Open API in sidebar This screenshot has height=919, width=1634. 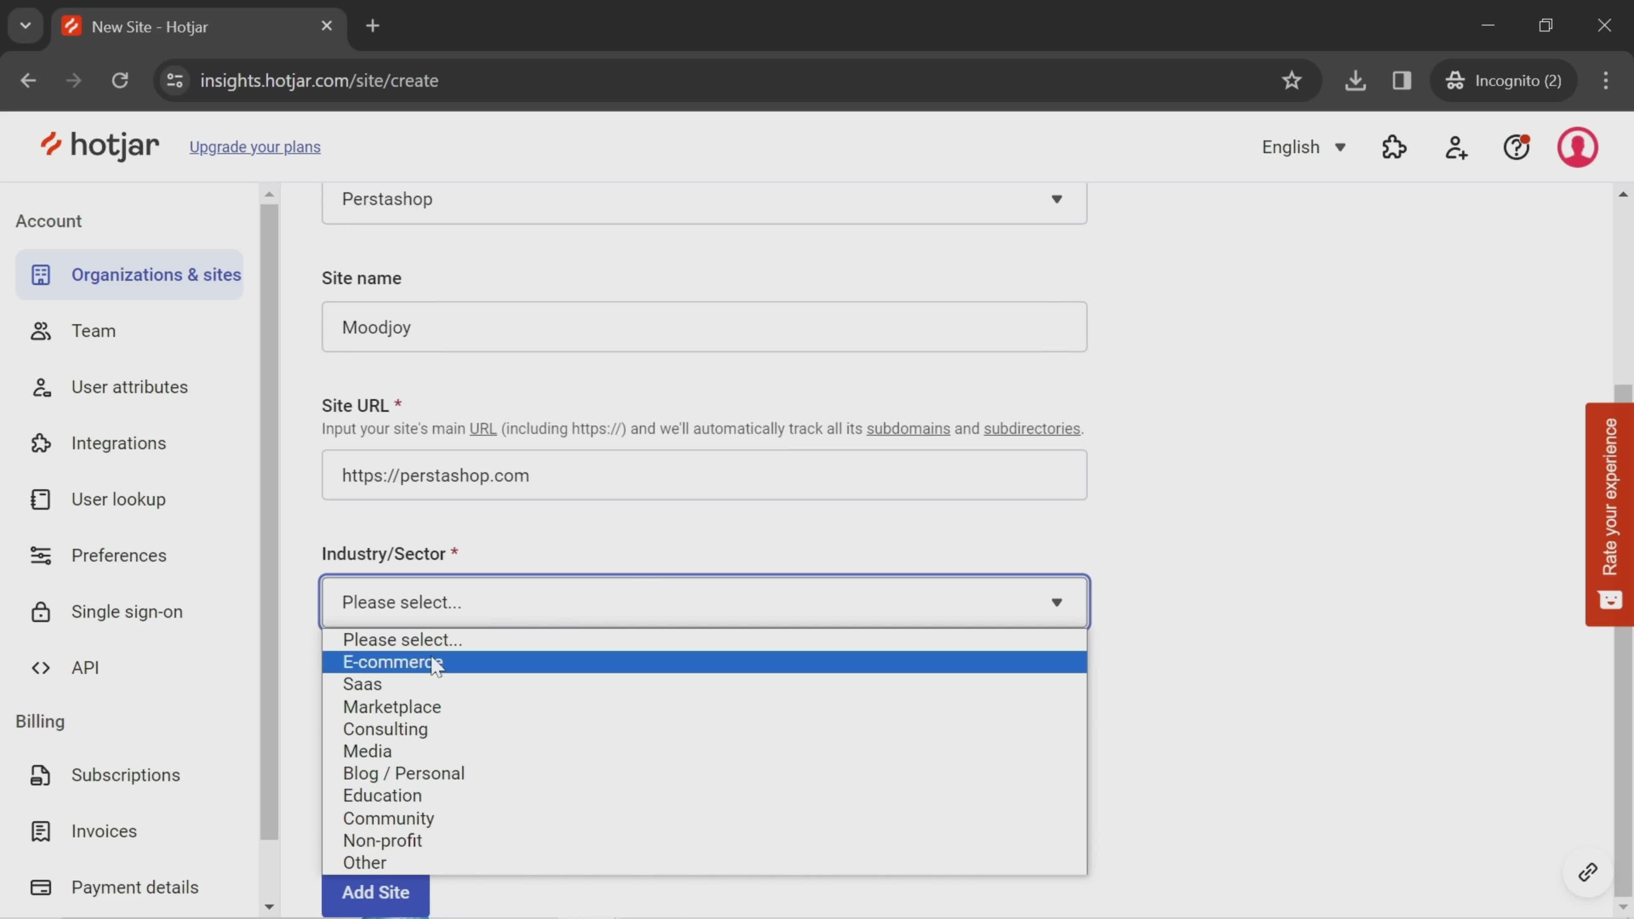pos(129,668)
